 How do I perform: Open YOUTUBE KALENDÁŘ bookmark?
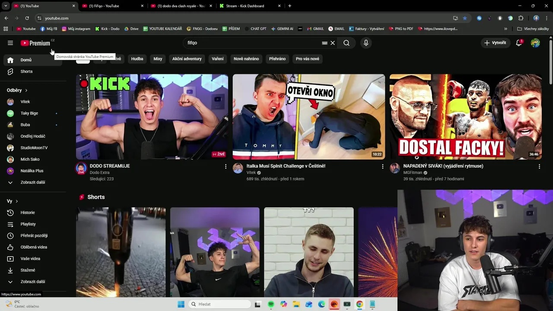pyautogui.click(x=162, y=29)
